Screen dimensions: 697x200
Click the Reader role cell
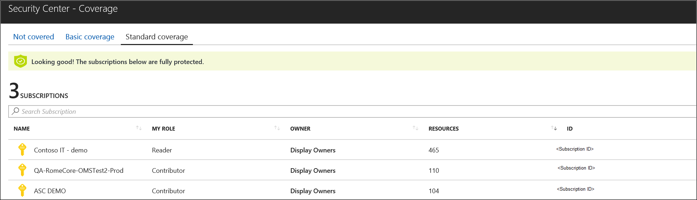point(162,150)
